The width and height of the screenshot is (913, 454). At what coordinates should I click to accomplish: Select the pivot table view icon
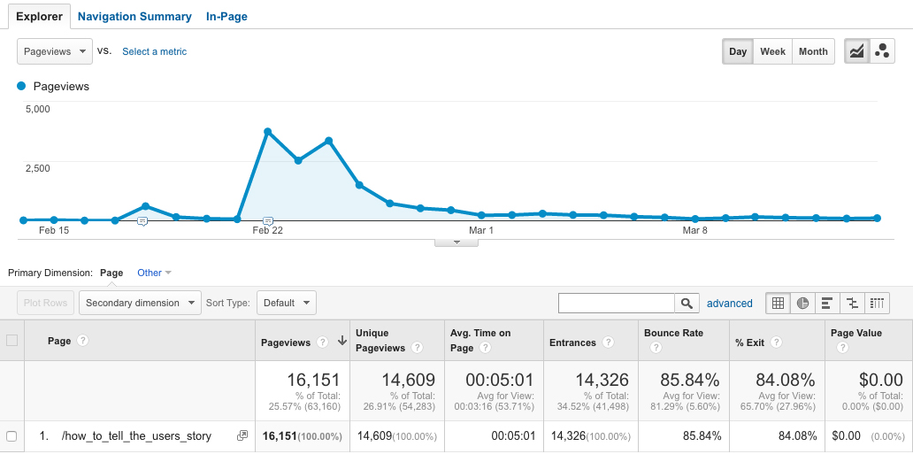[x=878, y=303]
